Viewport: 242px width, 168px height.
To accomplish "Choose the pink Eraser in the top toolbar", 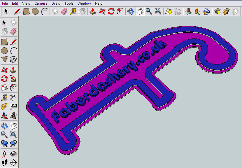I will coord(64,11).
